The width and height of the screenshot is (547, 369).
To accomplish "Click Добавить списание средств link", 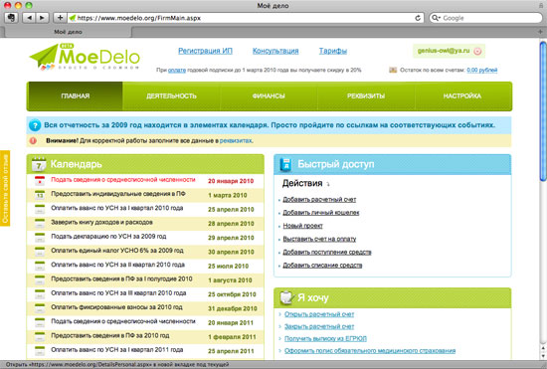I will (322, 266).
